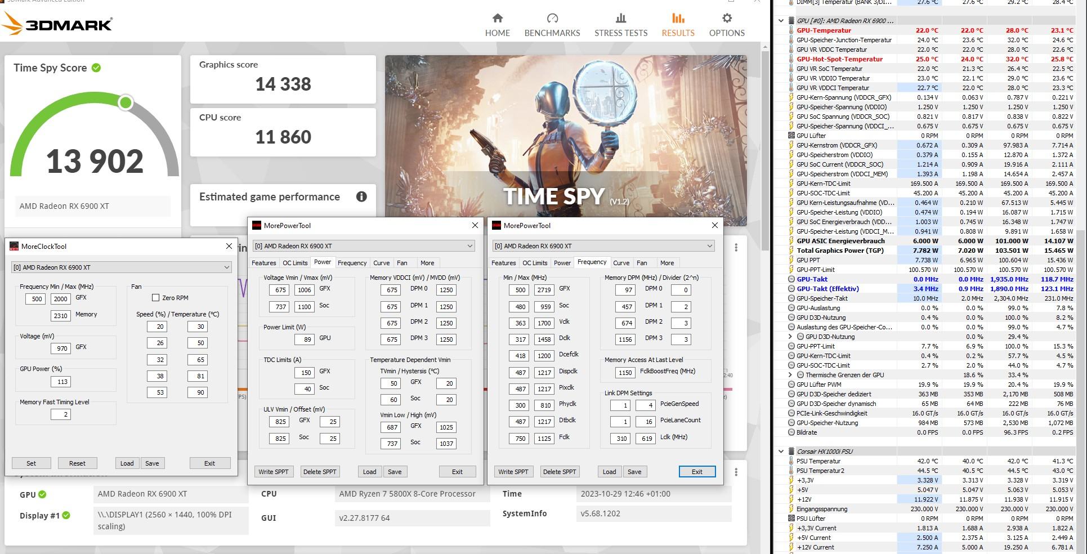Click GPU-Hot-Spot-Temperatur sensor row label

839,59
